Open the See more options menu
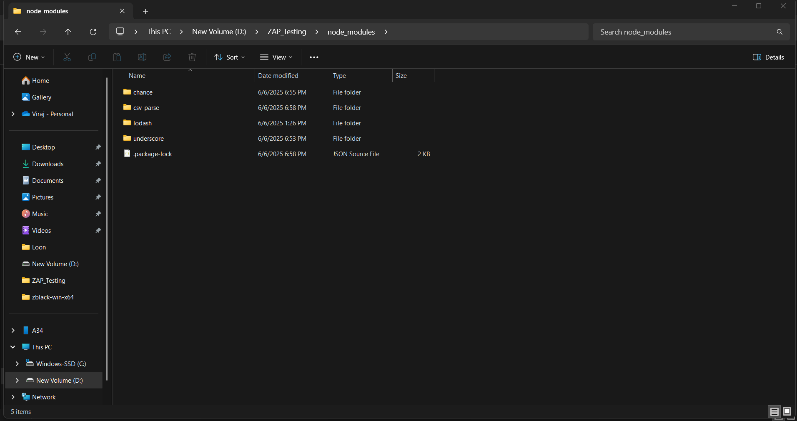 tap(314, 57)
